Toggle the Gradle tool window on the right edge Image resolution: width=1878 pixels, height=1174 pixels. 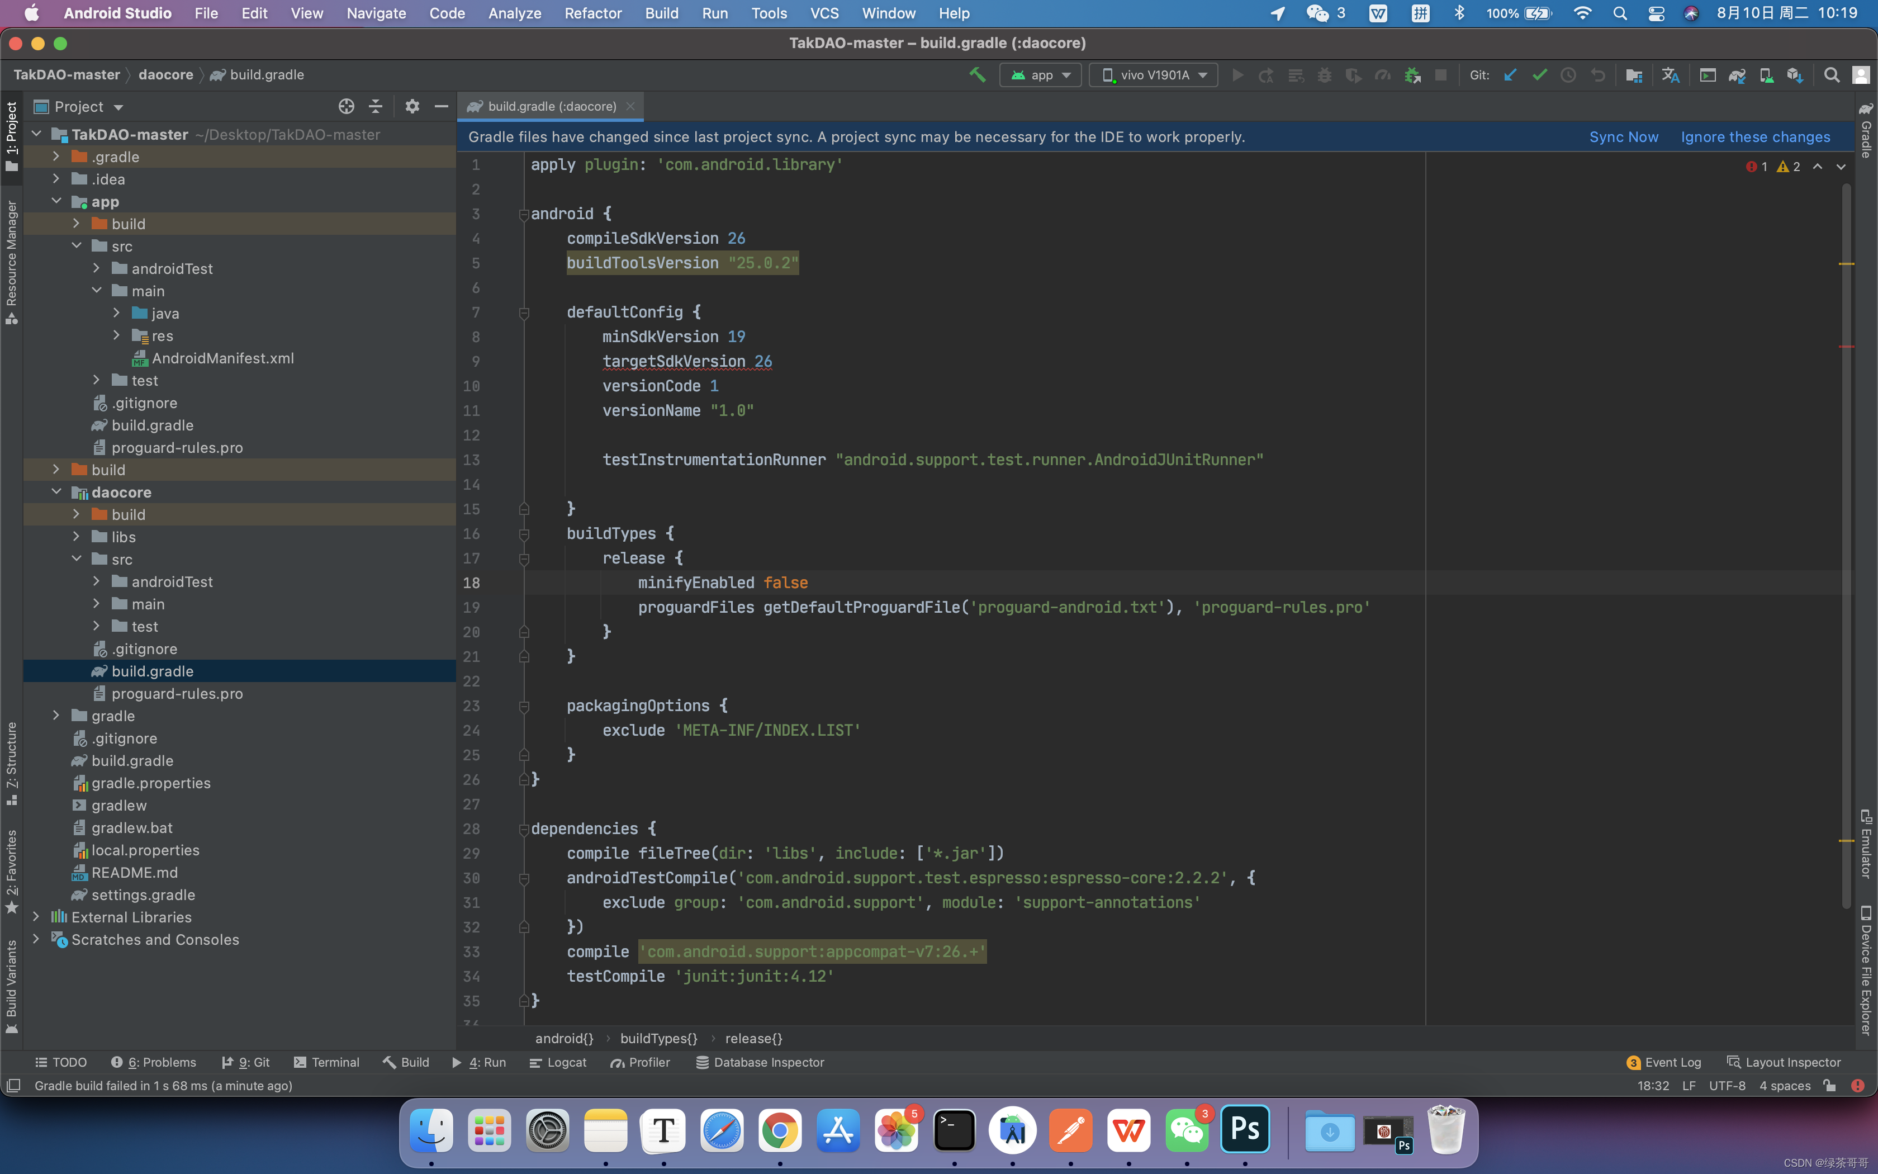click(1866, 130)
